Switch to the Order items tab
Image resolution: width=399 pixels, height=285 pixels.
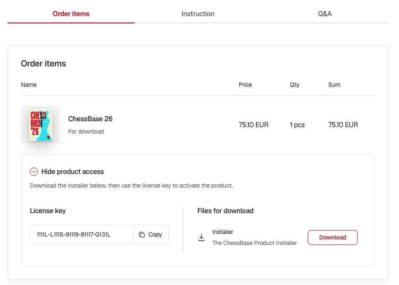(71, 14)
